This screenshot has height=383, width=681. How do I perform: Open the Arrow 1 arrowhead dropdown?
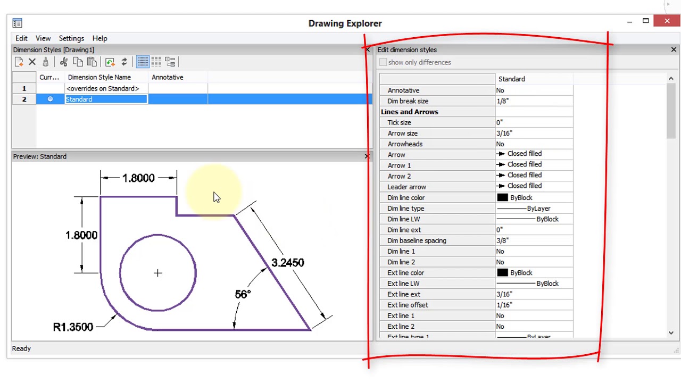click(534, 165)
